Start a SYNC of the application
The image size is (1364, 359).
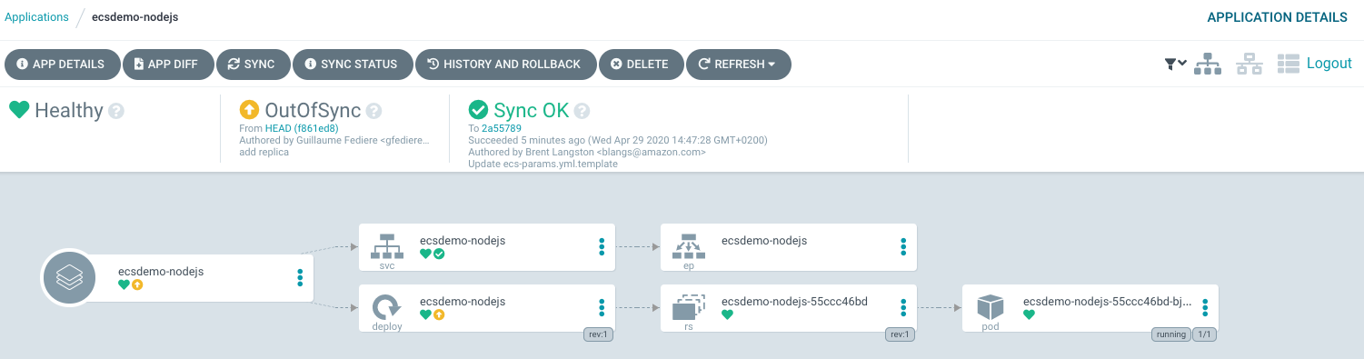click(252, 65)
